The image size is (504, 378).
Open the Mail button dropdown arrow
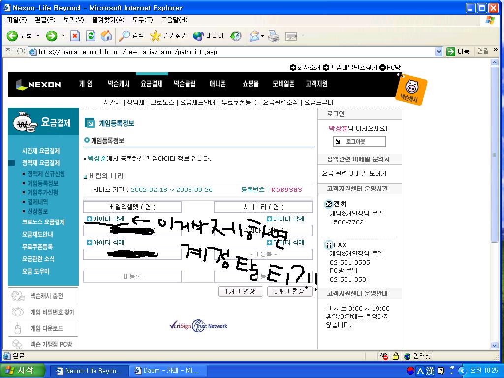click(263, 36)
